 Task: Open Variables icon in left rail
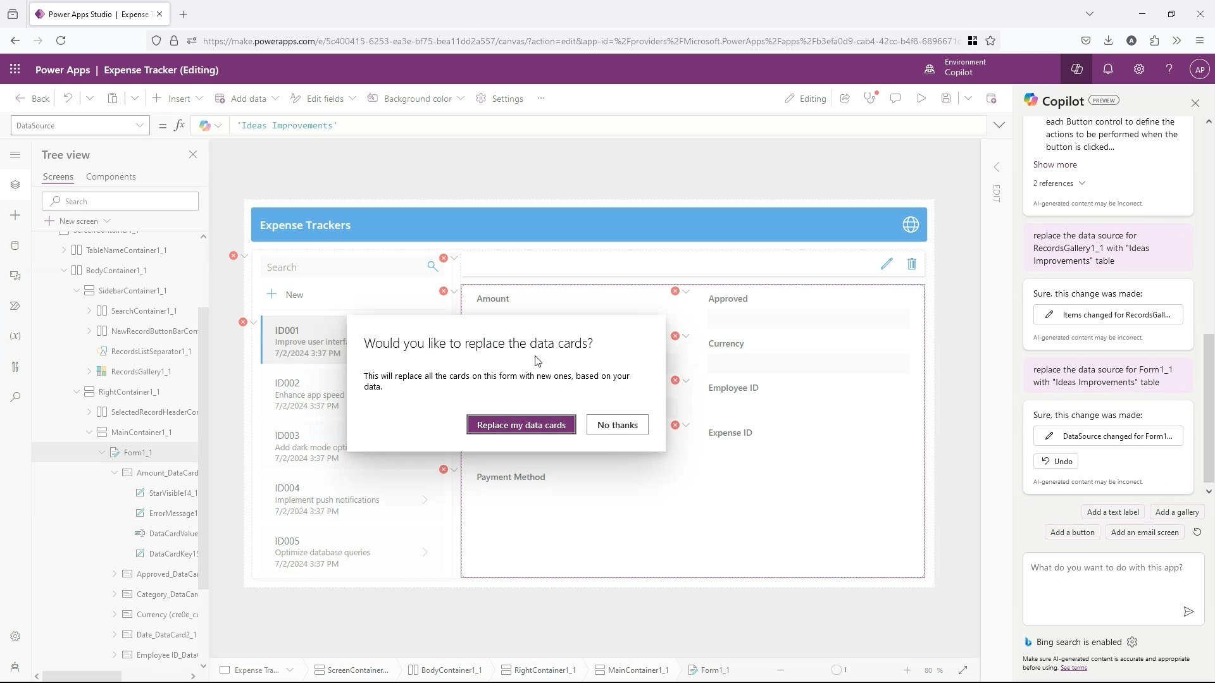[15, 336]
